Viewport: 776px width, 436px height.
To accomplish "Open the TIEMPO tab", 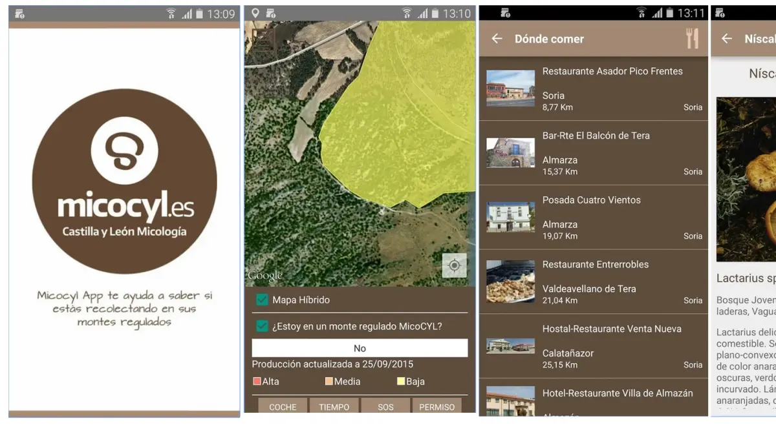I will coord(334,406).
